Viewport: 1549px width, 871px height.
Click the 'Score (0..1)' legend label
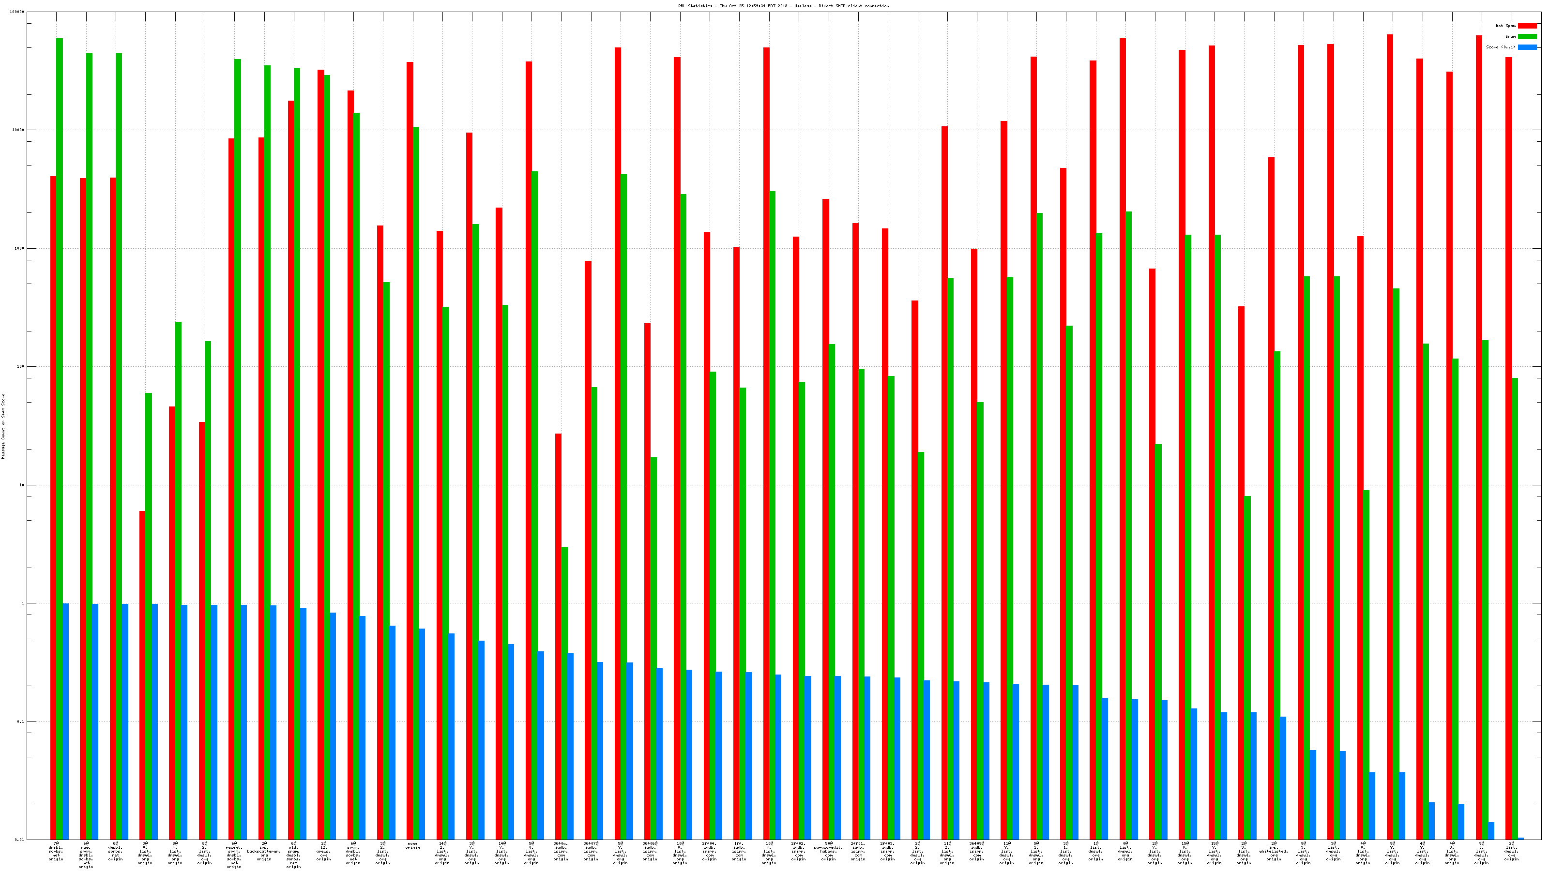point(1500,47)
